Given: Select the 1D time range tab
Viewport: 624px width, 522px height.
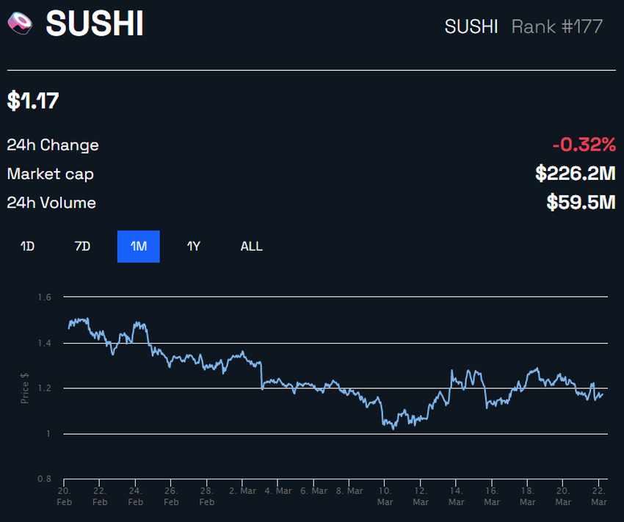Looking at the screenshot, I should 27,246.
